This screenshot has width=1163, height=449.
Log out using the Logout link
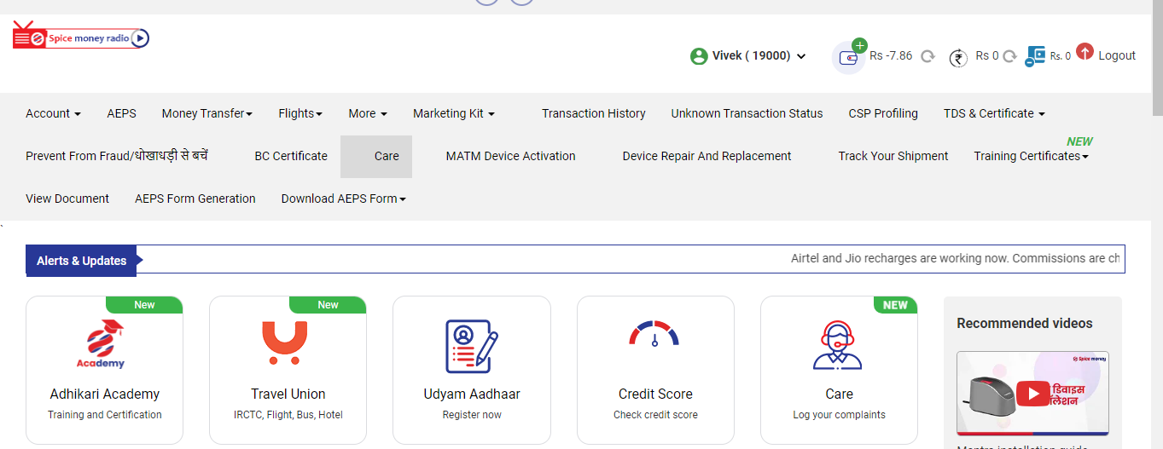1117,55
